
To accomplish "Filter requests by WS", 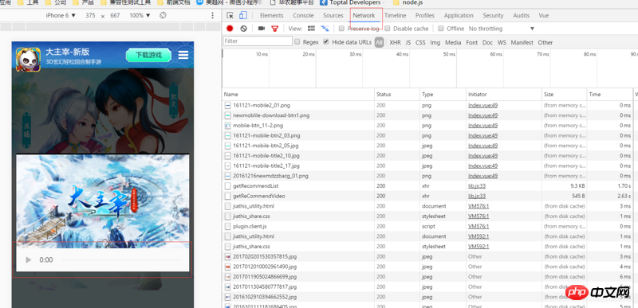I will tap(502, 42).
